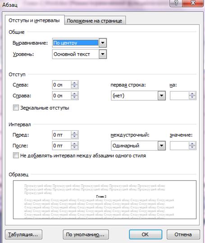This screenshot has width=205, height=243.
Task: Select the По центру alignment field
Action: (x=76, y=43)
